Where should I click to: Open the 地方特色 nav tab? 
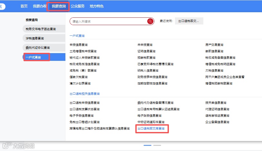coord(96,6)
